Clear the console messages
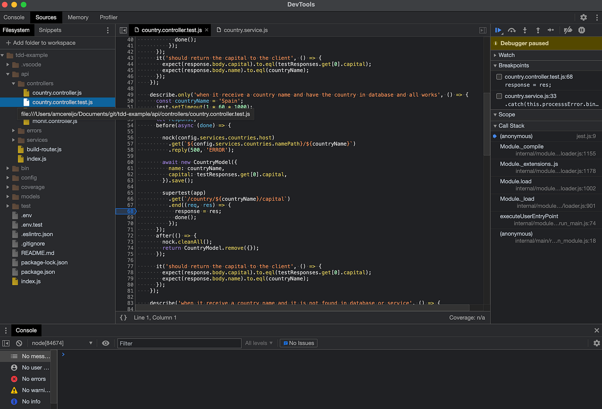Image resolution: width=602 pixels, height=409 pixels. point(18,343)
